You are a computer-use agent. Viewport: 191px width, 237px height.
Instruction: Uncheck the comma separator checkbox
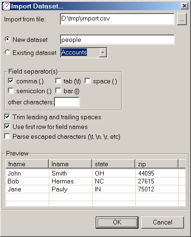[11, 81]
